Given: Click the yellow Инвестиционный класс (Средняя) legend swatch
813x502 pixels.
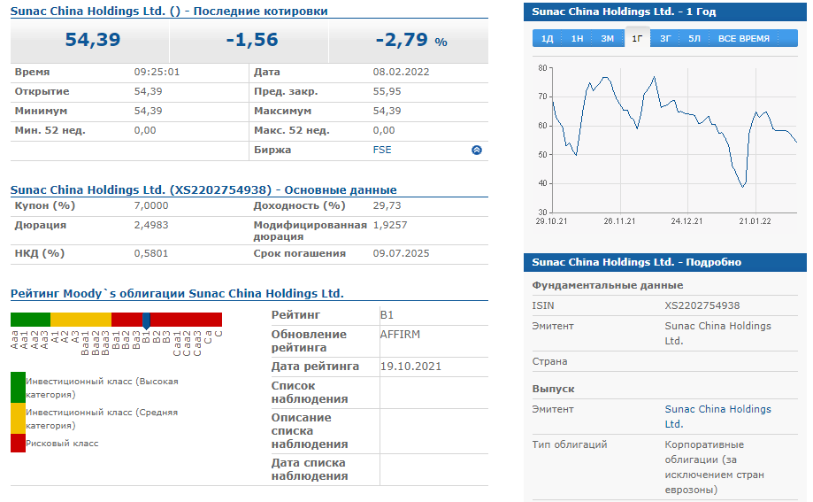Looking at the screenshot, I should pos(19,419).
